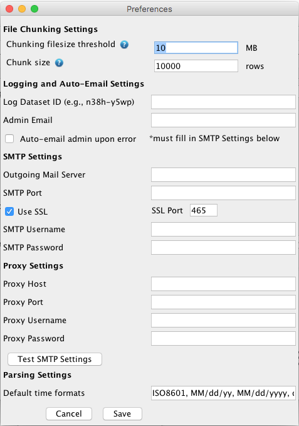
Task: Close the Preferences window with red button
Action: point(9,9)
